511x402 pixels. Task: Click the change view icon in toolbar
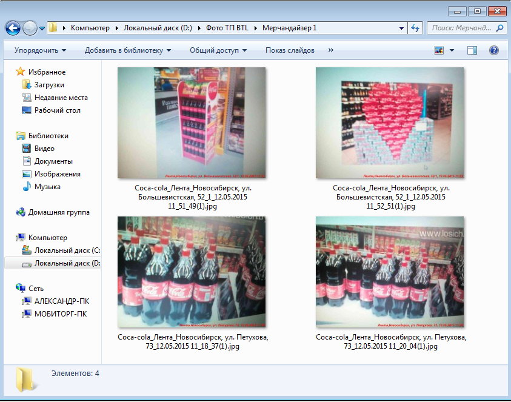[x=439, y=50]
